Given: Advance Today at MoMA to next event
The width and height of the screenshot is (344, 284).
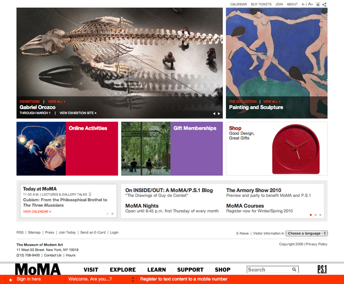Looking at the screenshot, I should coord(113,213).
